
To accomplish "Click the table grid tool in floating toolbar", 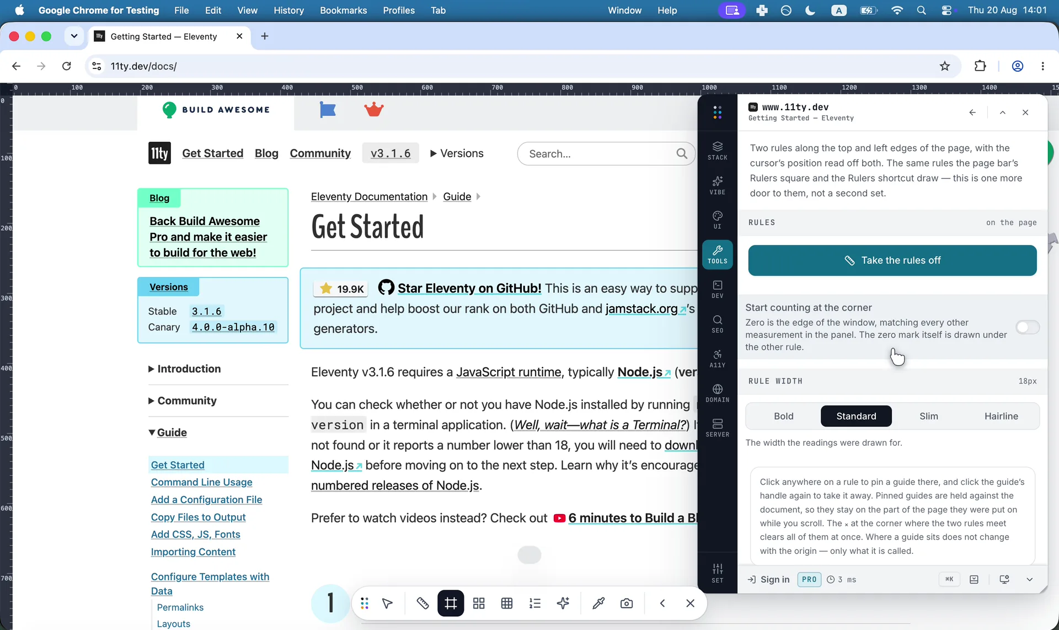I will (x=507, y=604).
